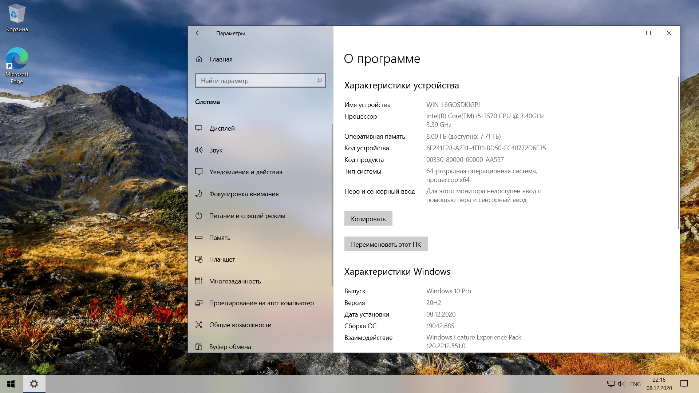Screen dimensions: 699x393
Task: Select the Звук speaker icon
Action: click(x=199, y=150)
